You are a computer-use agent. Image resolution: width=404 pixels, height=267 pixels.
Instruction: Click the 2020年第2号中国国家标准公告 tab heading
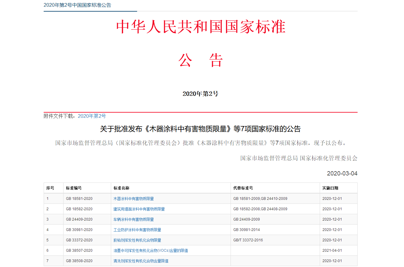(77, 5)
